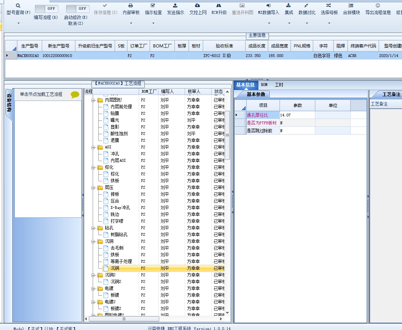Click the 重选开料图 image icon

click(x=242, y=5)
